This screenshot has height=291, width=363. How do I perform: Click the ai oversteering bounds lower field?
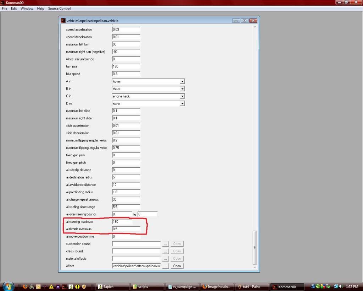[x=122, y=214]
